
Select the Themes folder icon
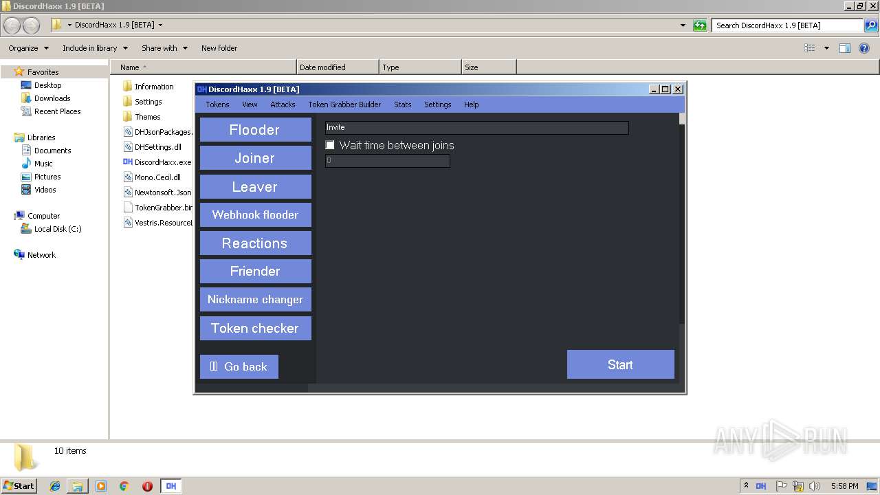(128, 117)
